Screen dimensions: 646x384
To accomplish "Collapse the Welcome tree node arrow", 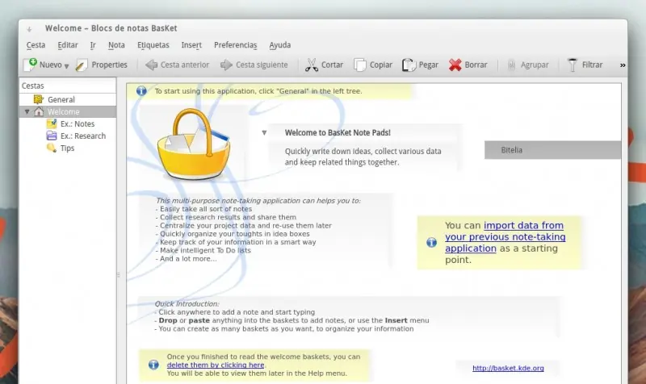I will click(27, 111).
